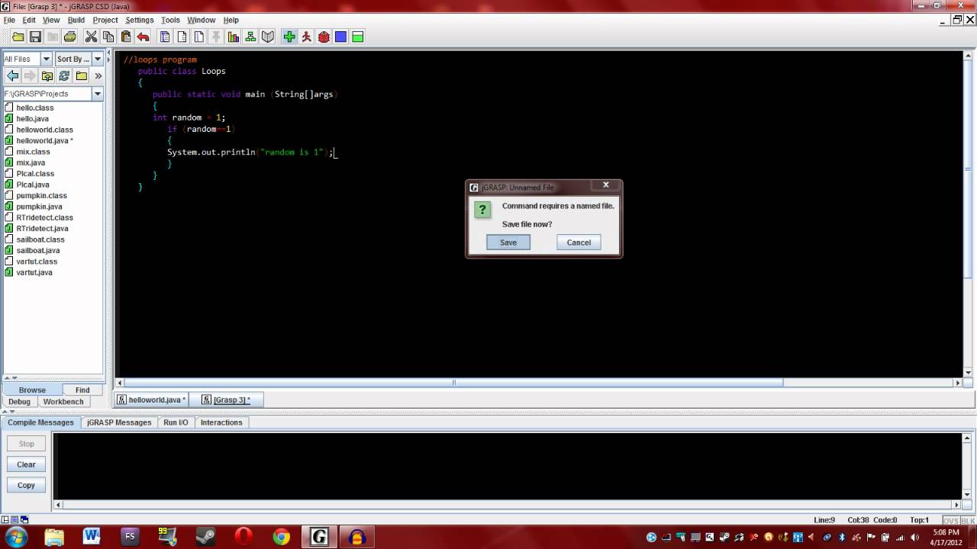Click the green square toolbar icon
The width and height of the screenshot is (977, 549).
(357, 37)
